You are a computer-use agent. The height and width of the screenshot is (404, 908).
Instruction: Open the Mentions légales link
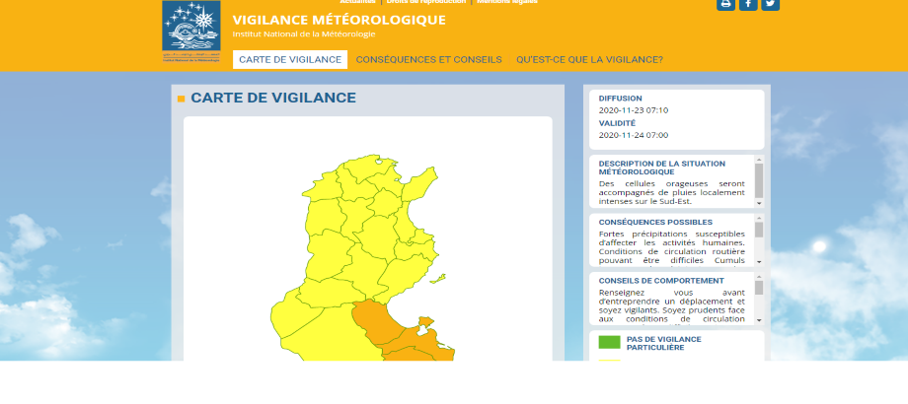(x=507, y=2)
